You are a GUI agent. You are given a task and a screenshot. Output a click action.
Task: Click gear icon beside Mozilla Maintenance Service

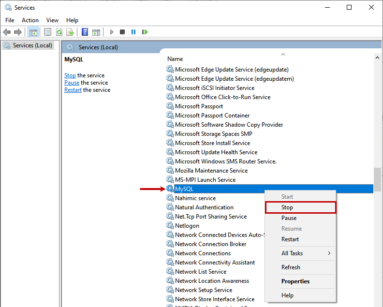click(x=170, y=170)
